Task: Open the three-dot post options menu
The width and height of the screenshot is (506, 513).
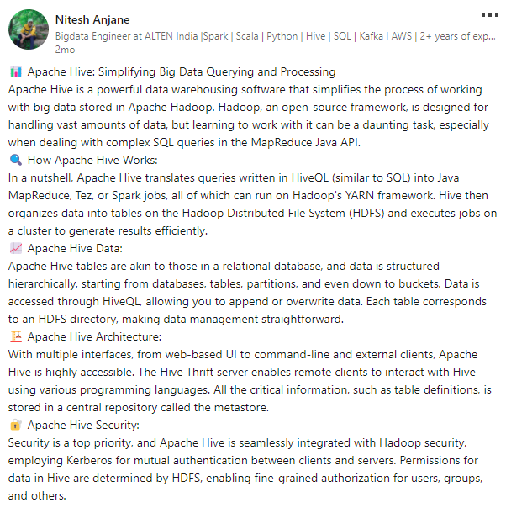Action: [x=488, y=16]
